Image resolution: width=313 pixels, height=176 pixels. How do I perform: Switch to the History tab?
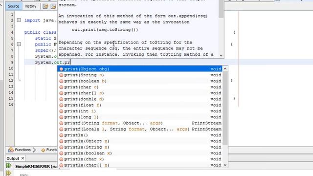(x=30, y=6)
